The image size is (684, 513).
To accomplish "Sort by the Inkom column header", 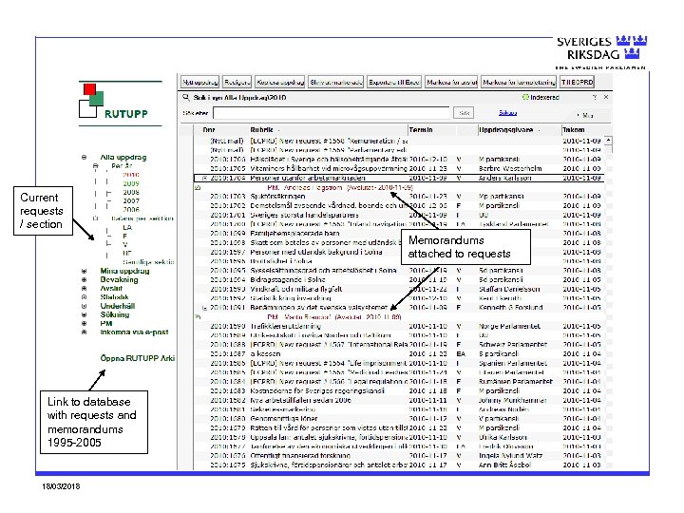I will [x=574, y=129].
